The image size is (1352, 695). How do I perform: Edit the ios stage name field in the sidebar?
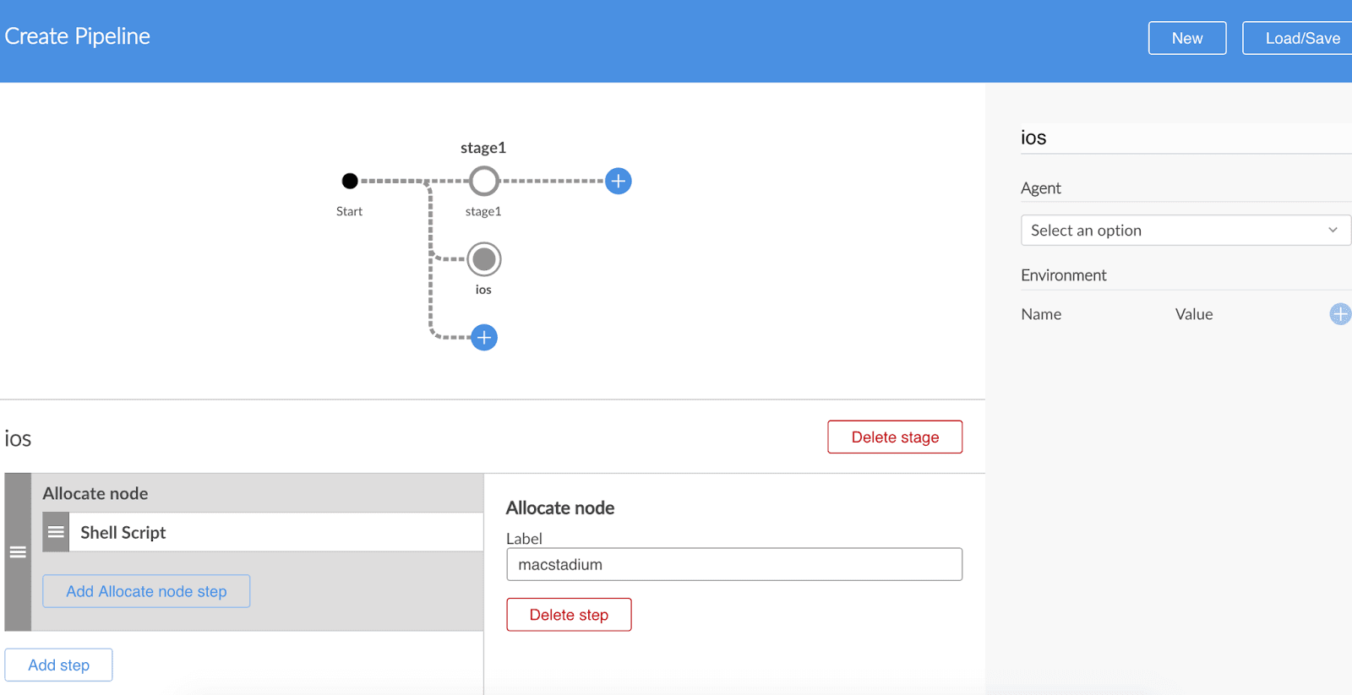(1183, 138)
